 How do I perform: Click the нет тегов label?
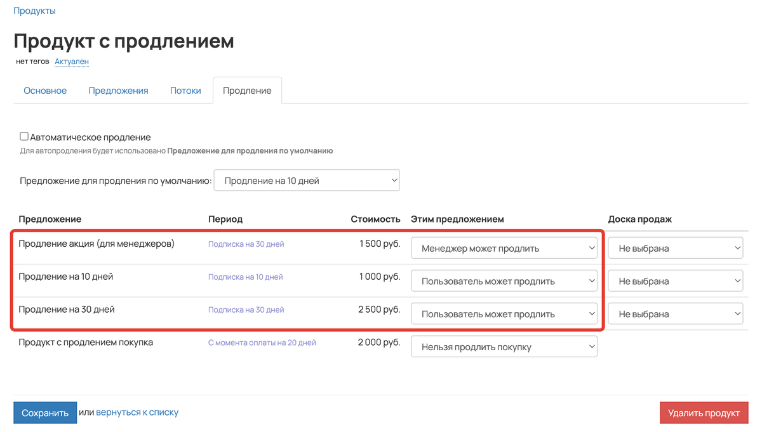pyautogui.click(x=32, y=62)
